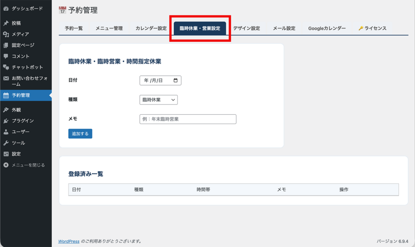Image resolution: width=415 pixels, height=247 pixels.
Task: Open the 種類 dropdown showing 臨時休業
Action: tap(158, 100)
